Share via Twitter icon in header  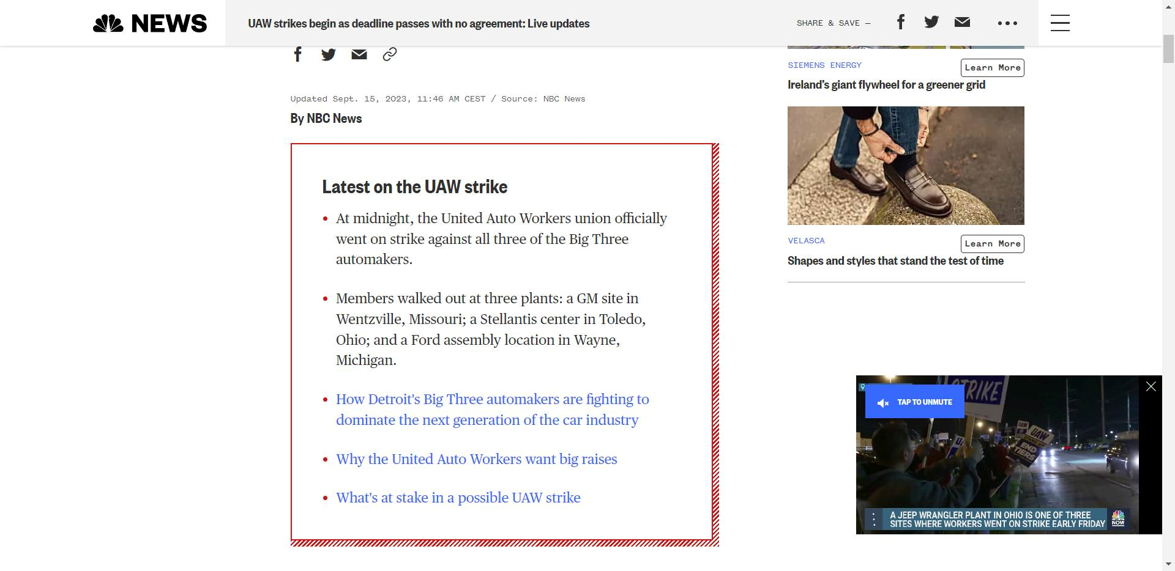coord(931,23)
